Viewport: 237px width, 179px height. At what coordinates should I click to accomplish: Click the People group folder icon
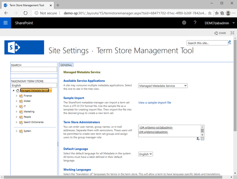point(21,117)
